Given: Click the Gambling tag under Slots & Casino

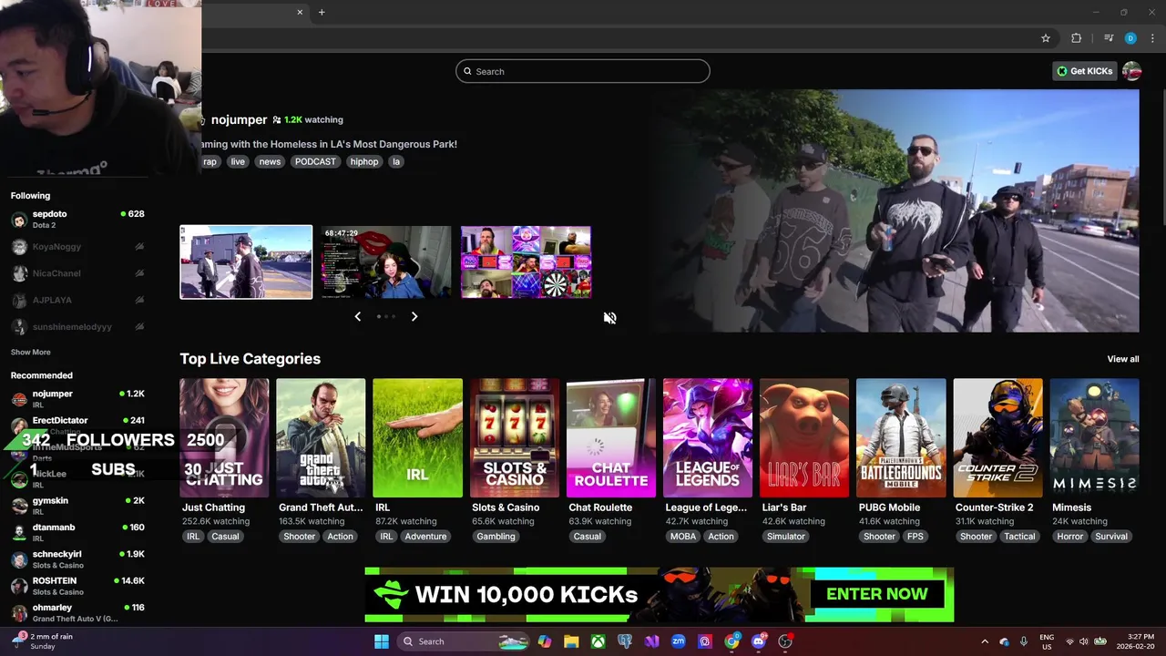Looking at the screenshot, I should coord(496,537).
